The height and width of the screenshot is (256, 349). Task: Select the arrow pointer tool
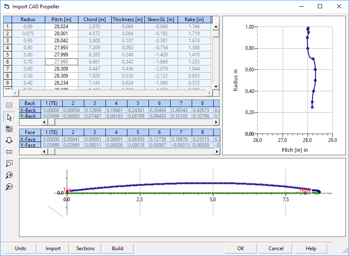click(x=9, y=117)
